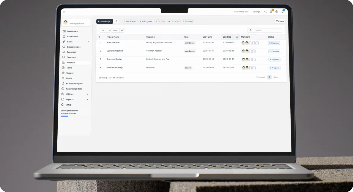
Task: Toggle the In Progress status filter
Action: tap(146, 21)
